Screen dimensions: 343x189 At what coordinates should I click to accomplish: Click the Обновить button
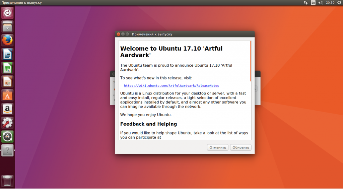point(241,147)
